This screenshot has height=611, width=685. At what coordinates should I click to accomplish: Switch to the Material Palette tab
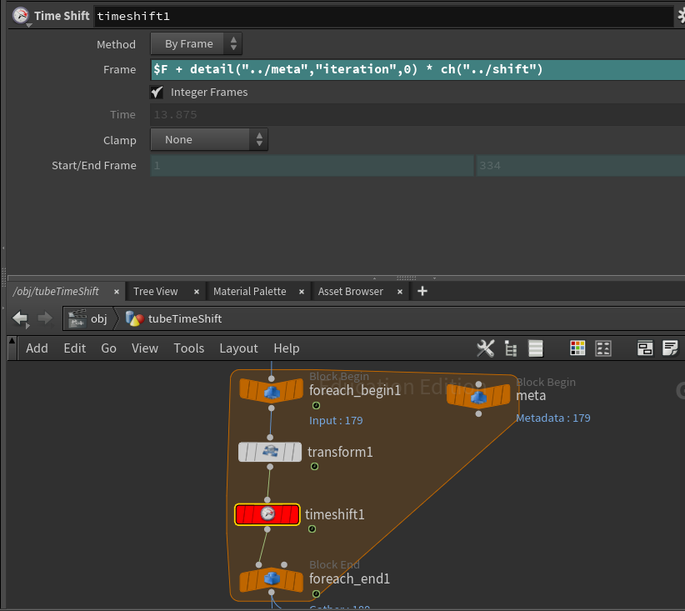(249, 291)
